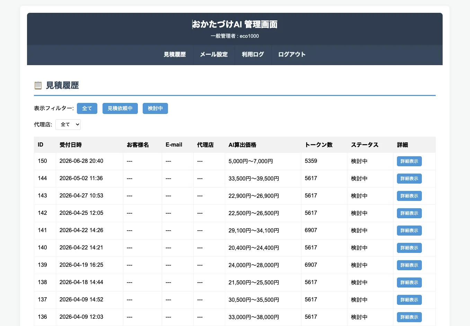470x326 pixels.
Task: Open the 利用ログ menu item
Action: (253, 54)
